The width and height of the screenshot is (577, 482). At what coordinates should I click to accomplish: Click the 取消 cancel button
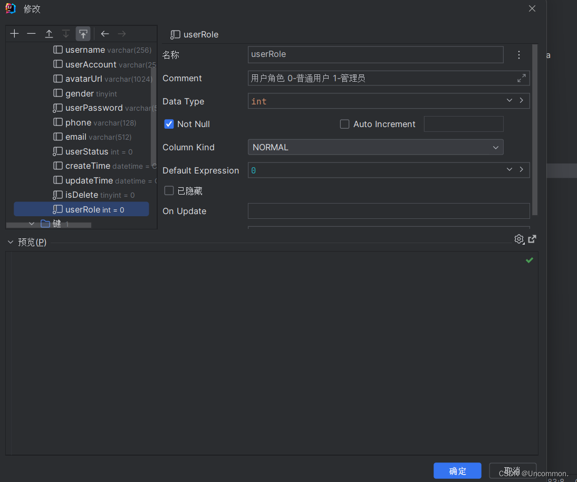[x=512, y=470]
